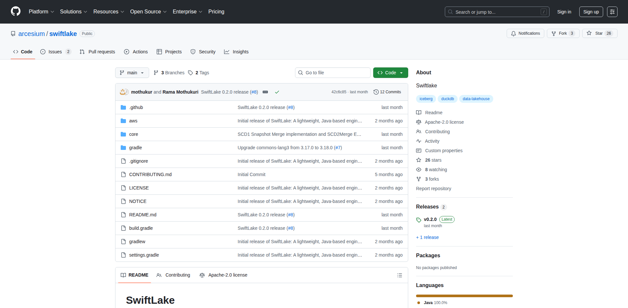Expand the Enterprise menu
The height and width of the screenshot is (308, 628).
pos(187,12)
